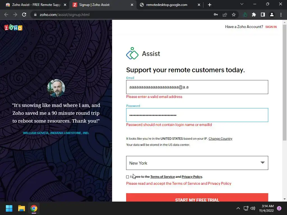The height and width of the screenshot is (215, 287).
Task: Switch to the Zoho Assist - FREE Remote Support tab
Action: tap(35, 5)
